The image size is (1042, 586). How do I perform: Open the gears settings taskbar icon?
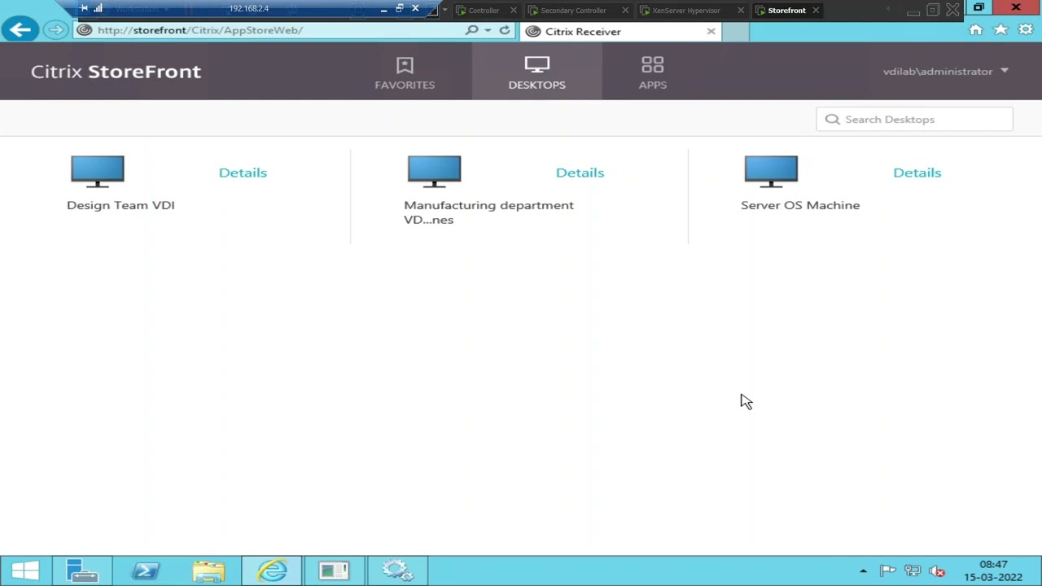(x=397, y=571)
